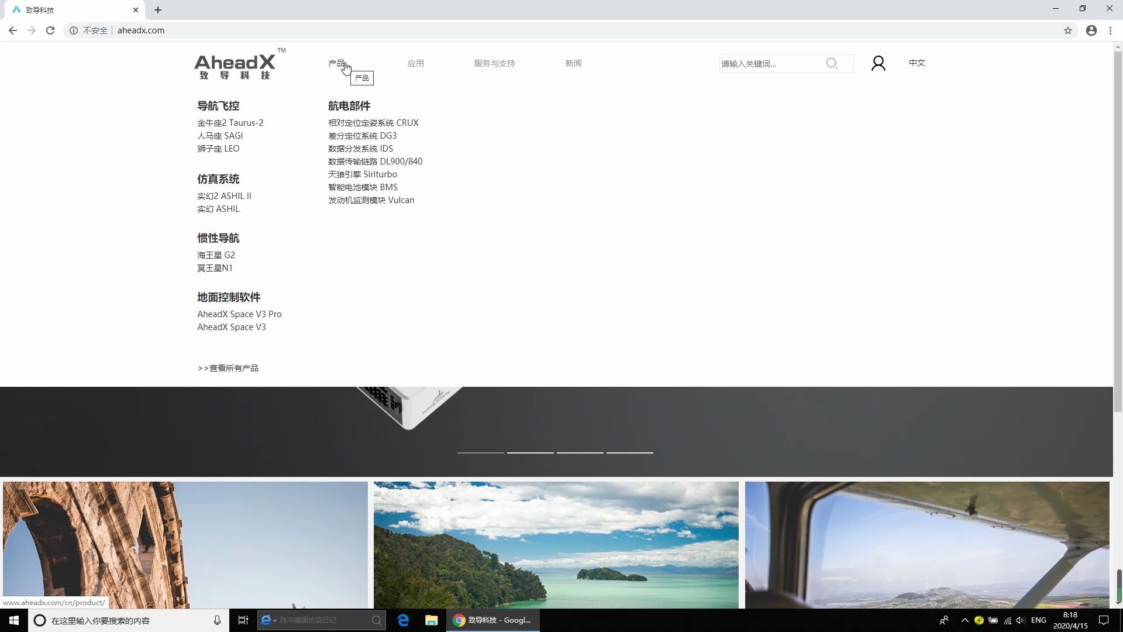Click the island seascape thumbnail image
This screenshot has height=632, width=1123.
click(x=556, y=545)
